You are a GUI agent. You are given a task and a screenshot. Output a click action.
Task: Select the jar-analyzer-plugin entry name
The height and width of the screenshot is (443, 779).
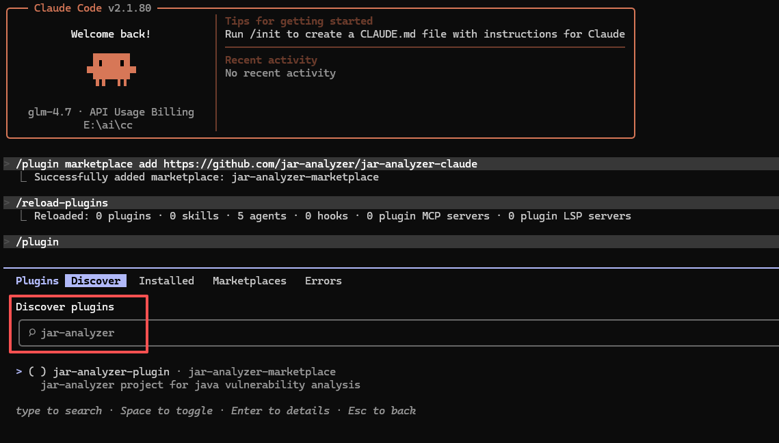[111, 371]
